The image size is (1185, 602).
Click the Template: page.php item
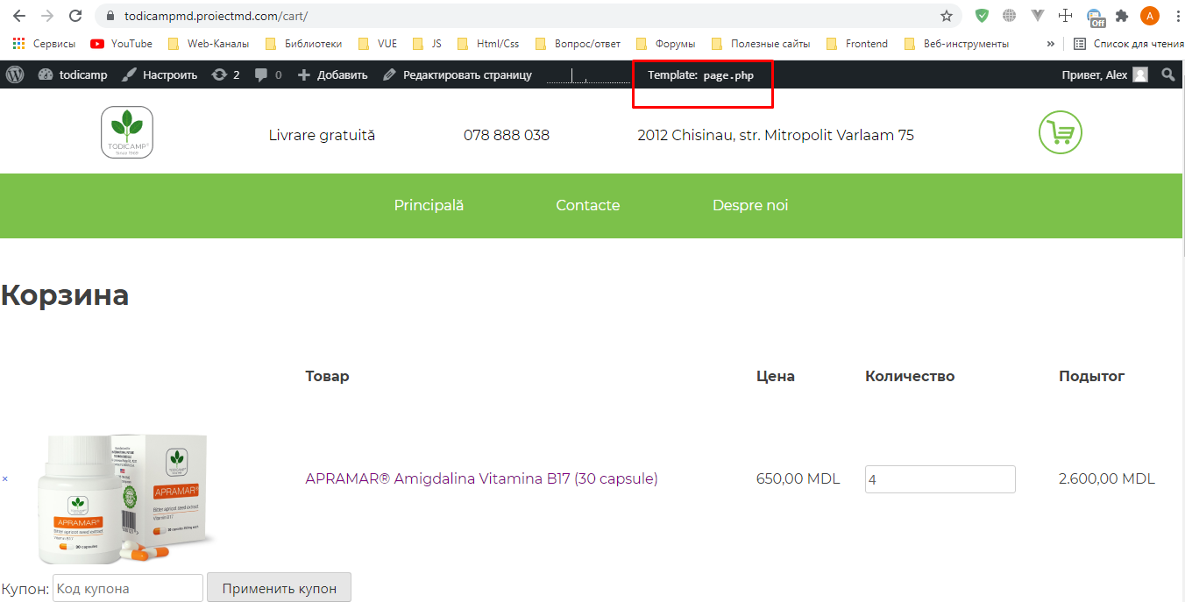[x=700, y=75]
